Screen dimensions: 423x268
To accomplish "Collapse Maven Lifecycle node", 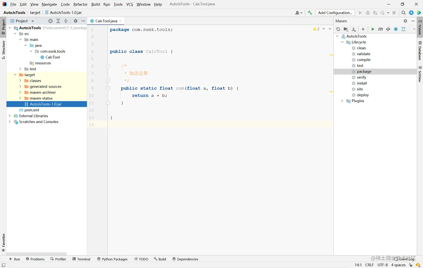I will [x=342, y=42].
